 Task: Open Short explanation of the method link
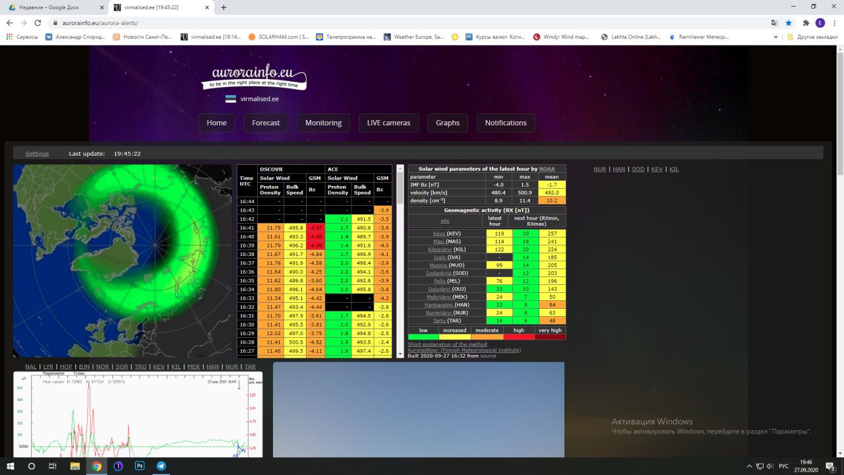click(x=447, y=344)
